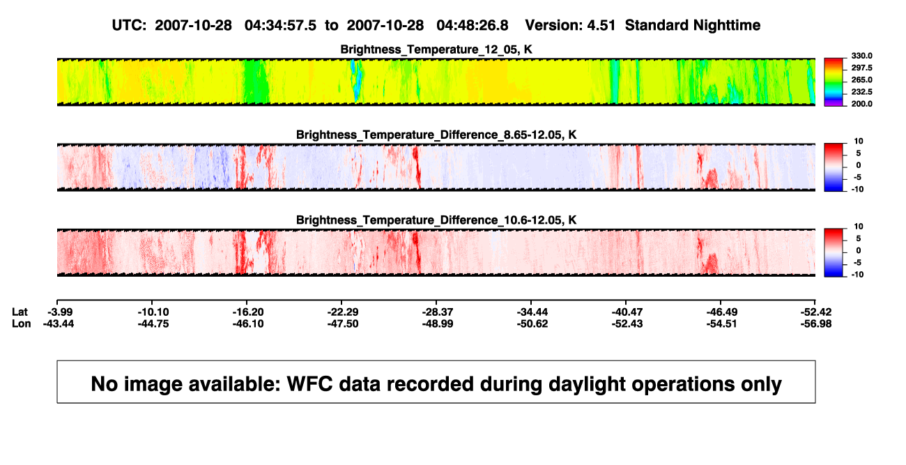906x465 pixels.
Task: Click the Lat axis label
Action: tap(21, 312)
